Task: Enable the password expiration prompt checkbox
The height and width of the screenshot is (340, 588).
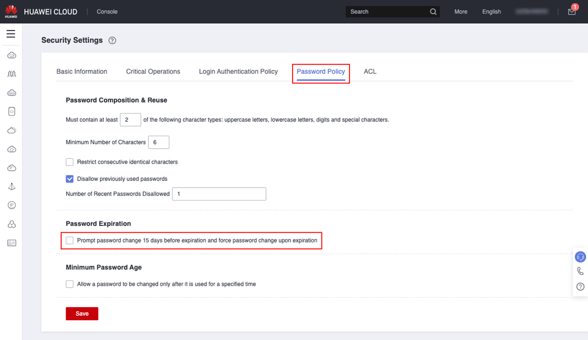Action: coord(70,240)
